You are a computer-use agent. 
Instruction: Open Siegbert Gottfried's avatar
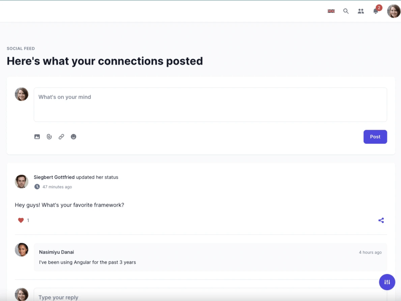point(22,181)
